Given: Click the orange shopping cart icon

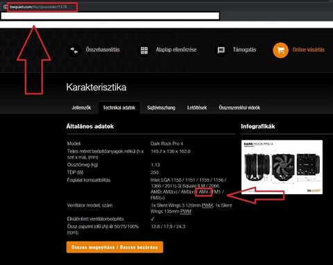Looking at the screenshot, I should point(280,50).
